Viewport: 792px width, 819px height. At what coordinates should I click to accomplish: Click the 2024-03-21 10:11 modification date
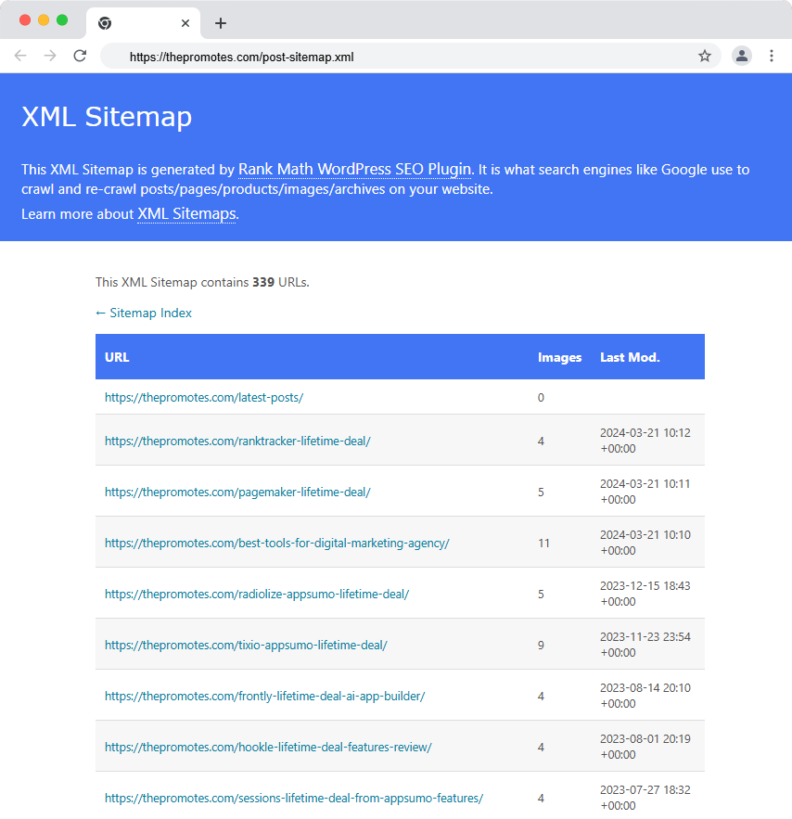pyautogui.click(x=645, y=492)
